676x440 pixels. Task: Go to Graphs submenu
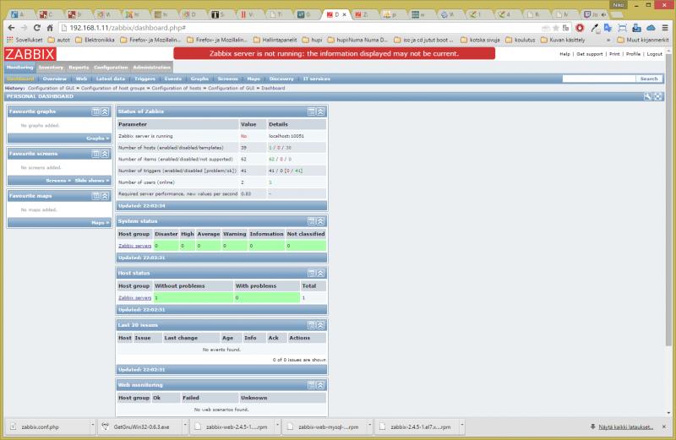(199, 79)
